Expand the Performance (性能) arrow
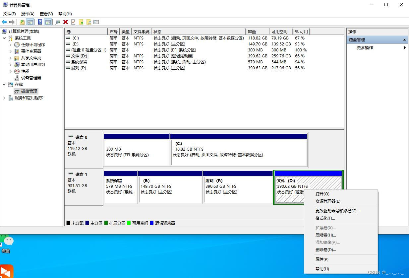 click(x=10, y=71)
